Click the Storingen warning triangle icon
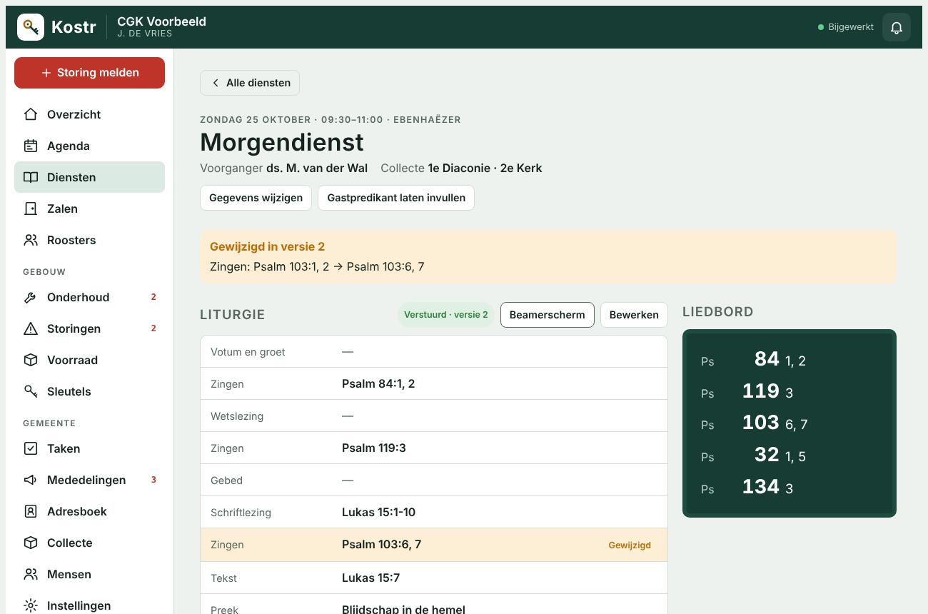Viewport: 928px width, 614px height. (x=31, y=328)
